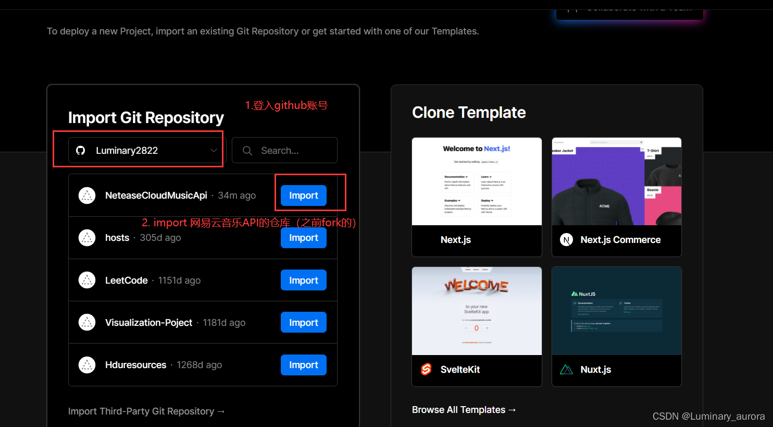Select the SvelteKit template title
The image size is (773, 427).
(x=460, y=369)
